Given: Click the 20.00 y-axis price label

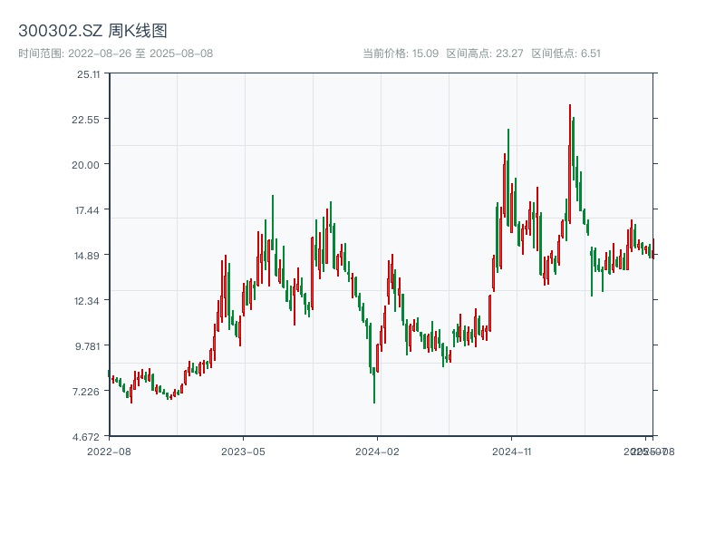Looking at the screenshot, I should click(x=89, y=165).
